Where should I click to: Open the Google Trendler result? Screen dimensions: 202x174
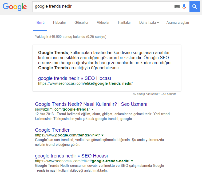click(x=52, y=130)
